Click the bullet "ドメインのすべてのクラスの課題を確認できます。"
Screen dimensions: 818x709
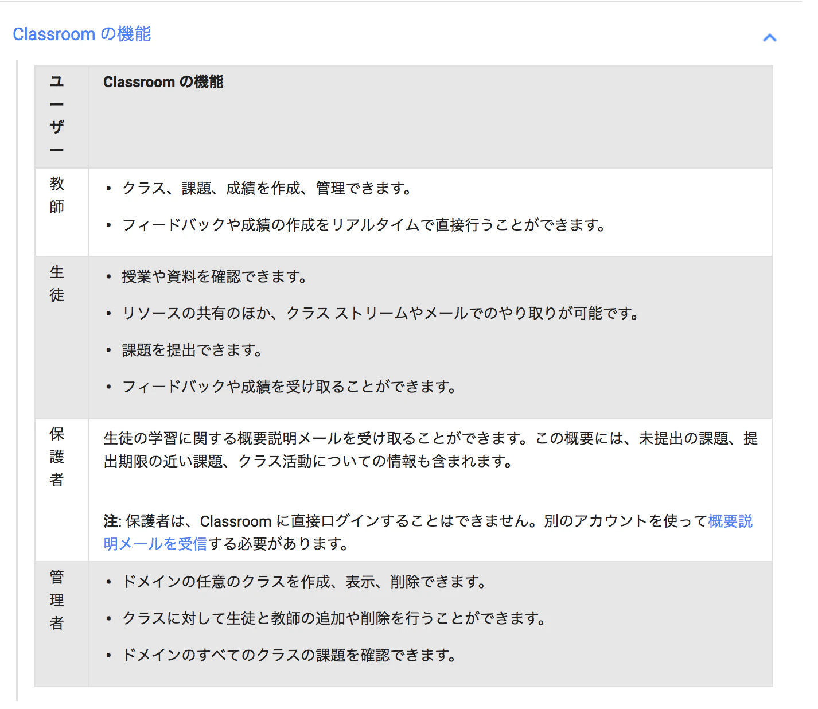(290, 655)
